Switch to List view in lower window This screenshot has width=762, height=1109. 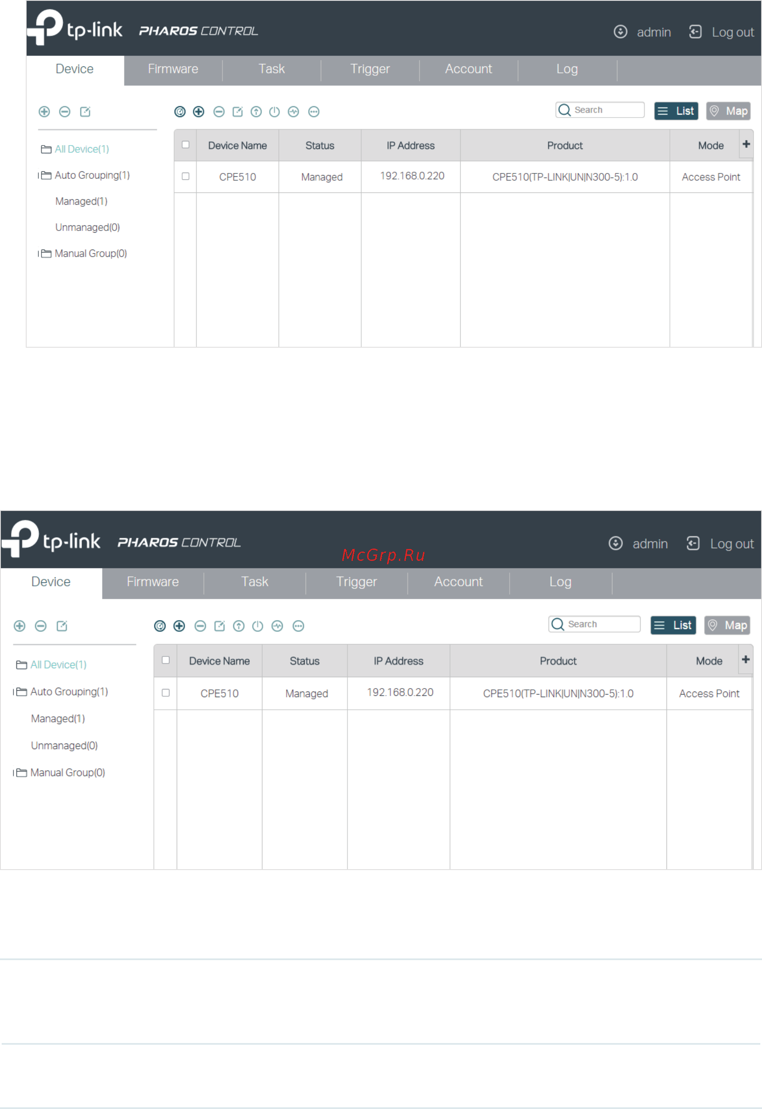pyautogui.click(x=674, y=626)
